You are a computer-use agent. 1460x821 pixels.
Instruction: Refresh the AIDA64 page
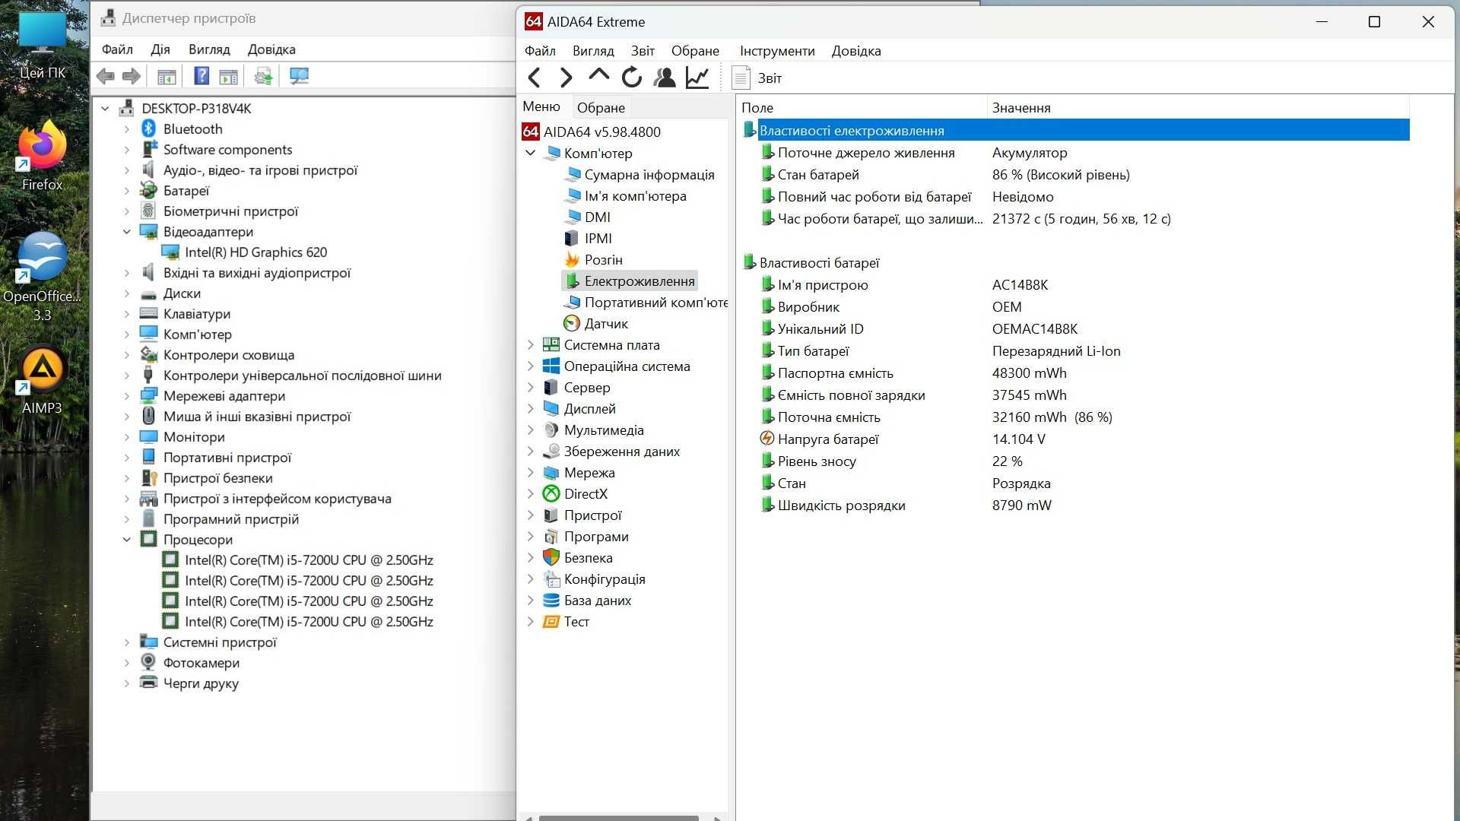click(631, 78)
